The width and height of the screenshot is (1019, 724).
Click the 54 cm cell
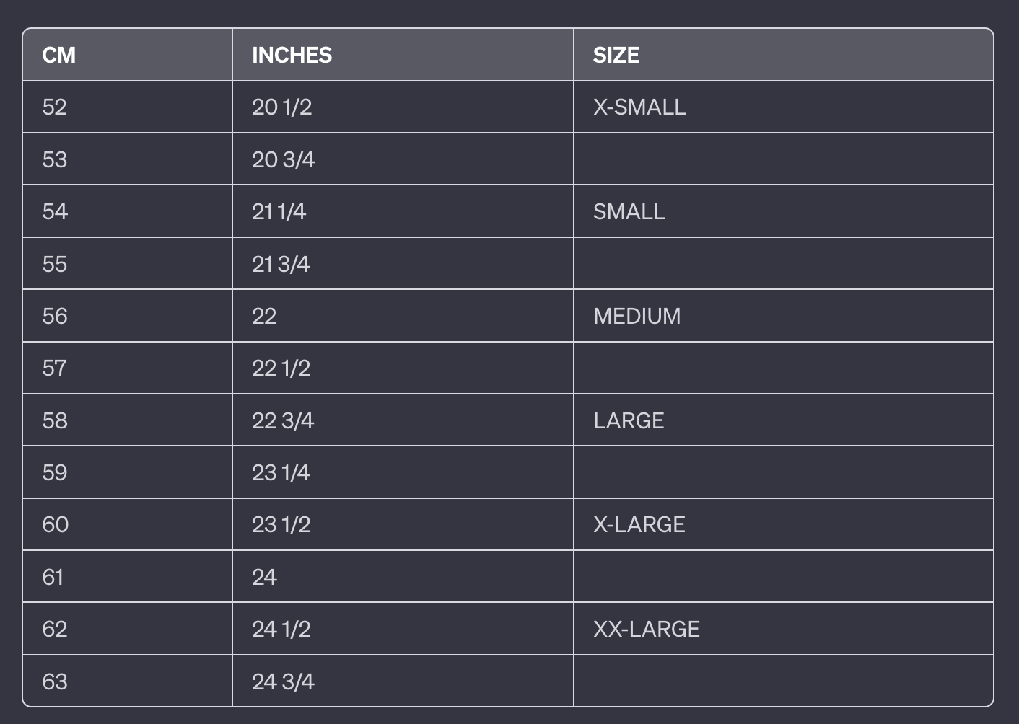pyautogui.click(x=55, y=211)
